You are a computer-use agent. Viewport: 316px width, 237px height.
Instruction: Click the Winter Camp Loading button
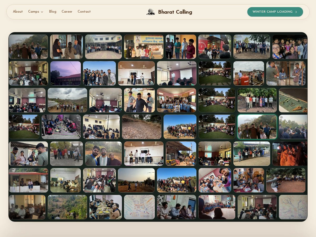coord(275,12)
